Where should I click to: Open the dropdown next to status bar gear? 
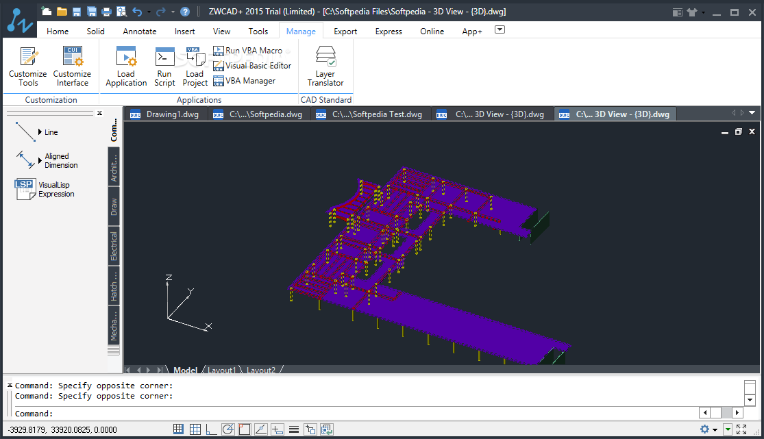715,429
